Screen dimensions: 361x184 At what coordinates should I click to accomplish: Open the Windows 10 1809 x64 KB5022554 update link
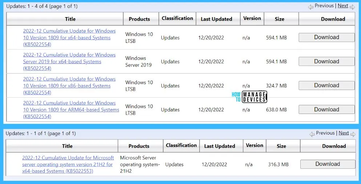[69, 38]
